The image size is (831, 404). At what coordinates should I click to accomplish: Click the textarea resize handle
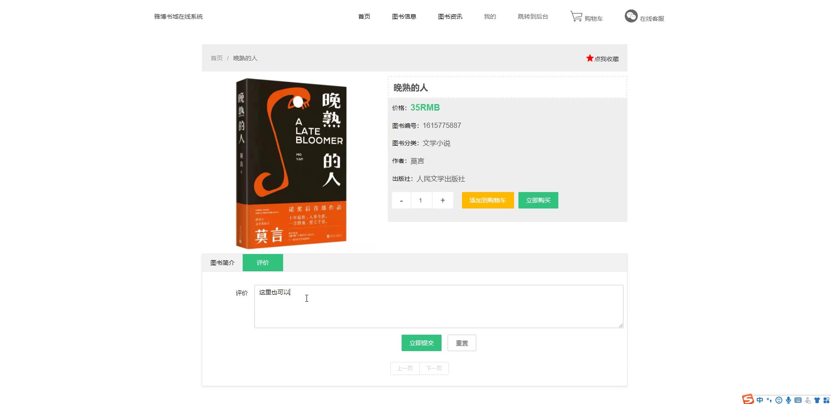coord(621,325)
